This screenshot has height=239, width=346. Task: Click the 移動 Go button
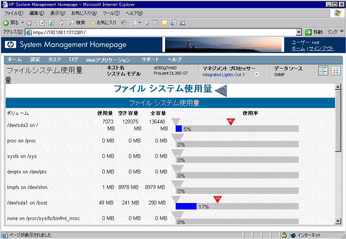pyautogui.click(x=314, y=32)
